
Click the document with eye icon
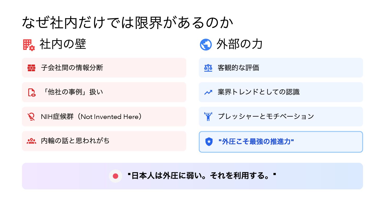click(x=32, y=92)
